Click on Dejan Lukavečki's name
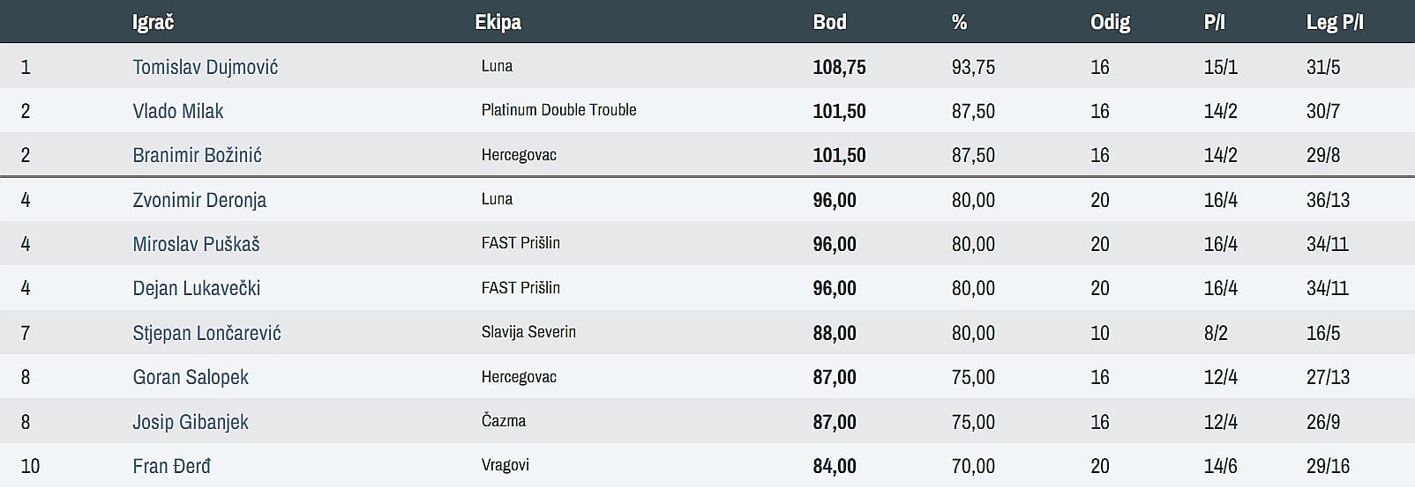Screen dimensions: 1415x488 pos(196,288)
